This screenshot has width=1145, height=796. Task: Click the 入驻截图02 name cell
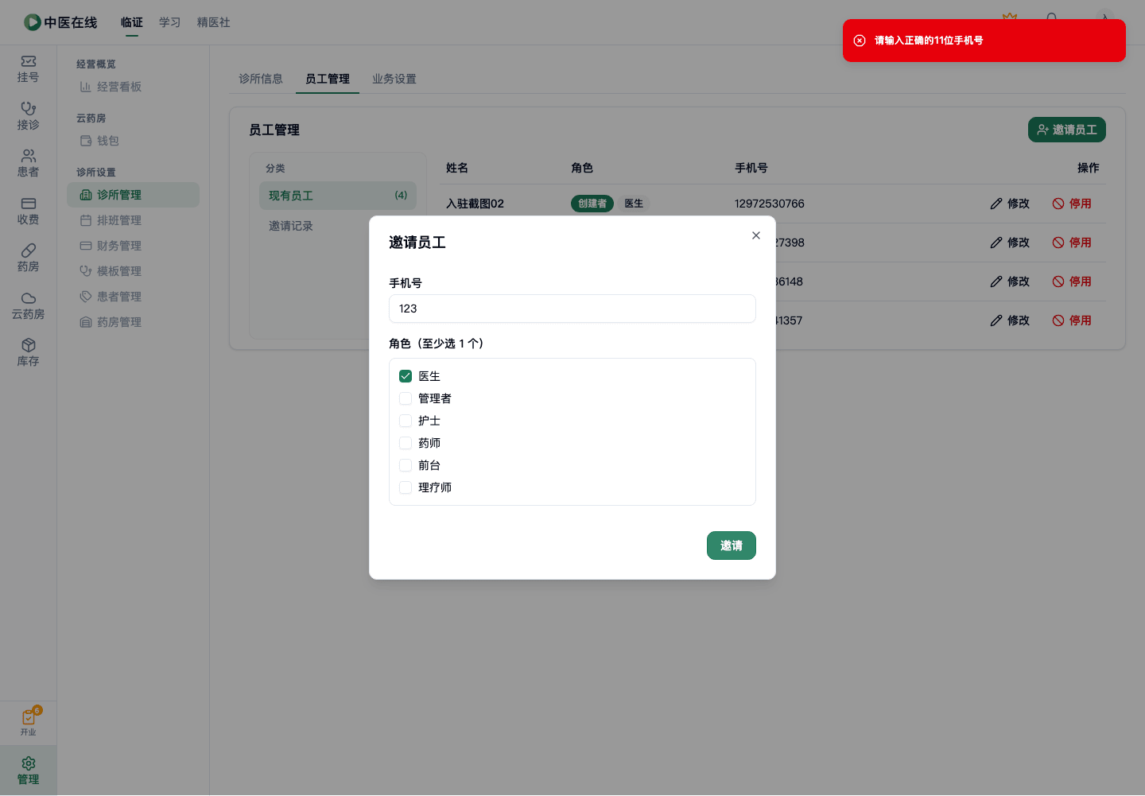475,204
